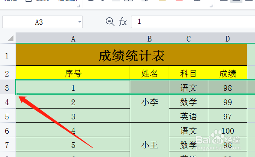Select row 1 header
Screen dimensions: 255x157
coord(8,55)
